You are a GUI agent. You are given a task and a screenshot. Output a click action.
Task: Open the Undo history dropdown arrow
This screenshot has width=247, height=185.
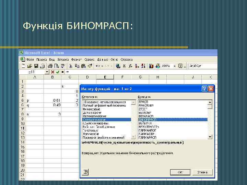pyautogui.click(x=102, y=66)
